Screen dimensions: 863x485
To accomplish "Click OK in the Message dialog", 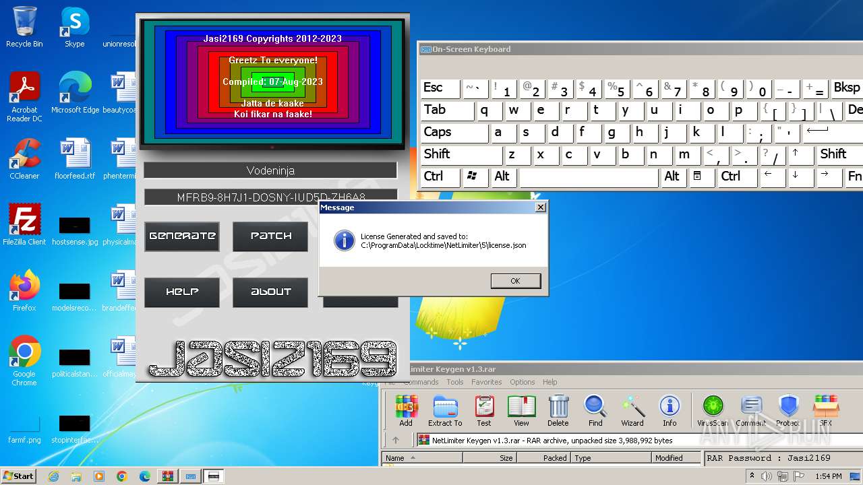I will pos(515,281).
